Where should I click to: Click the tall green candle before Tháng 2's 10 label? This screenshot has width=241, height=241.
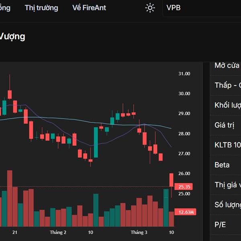point(96,142)
